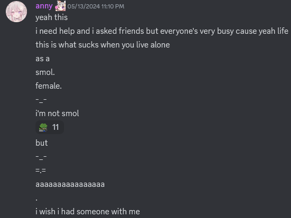Click the username anny

coord(44,6)
